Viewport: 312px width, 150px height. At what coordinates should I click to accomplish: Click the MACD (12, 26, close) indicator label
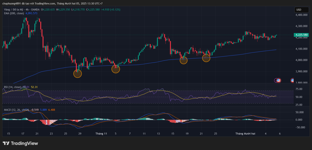[16, 110]
